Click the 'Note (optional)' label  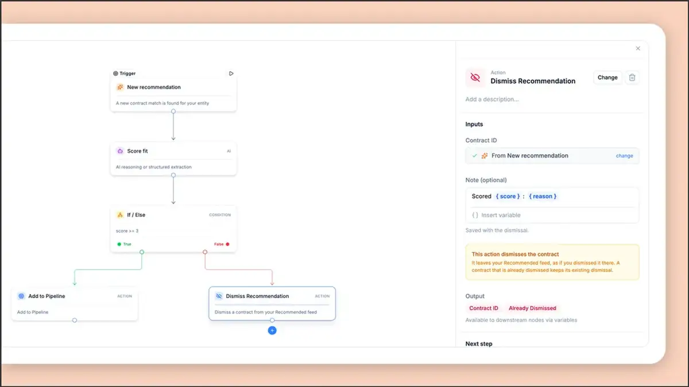(486, 180)
